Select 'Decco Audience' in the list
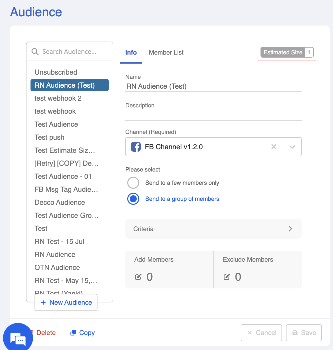The height and width of the screenshot is (350, 333). pos(60,202)
